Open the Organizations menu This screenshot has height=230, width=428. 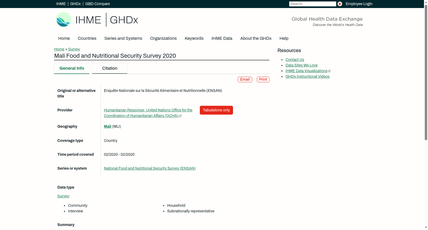(163, 38)
